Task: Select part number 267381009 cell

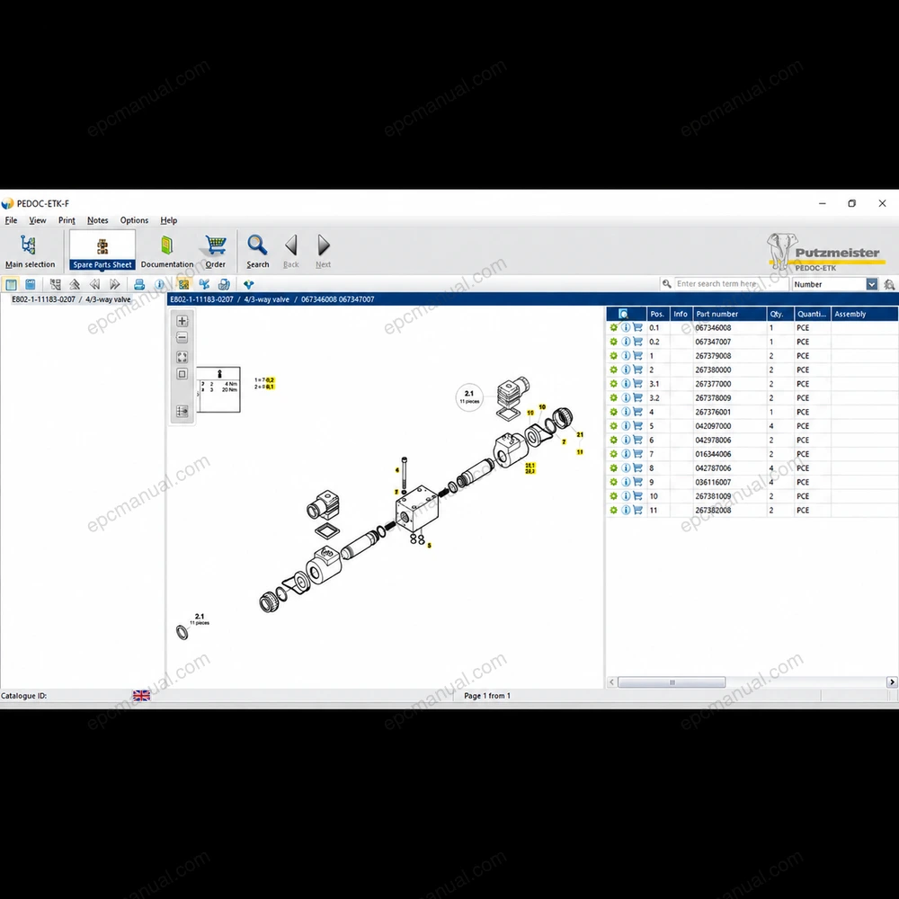Action: pyautogui.click(x=729, y=496)
